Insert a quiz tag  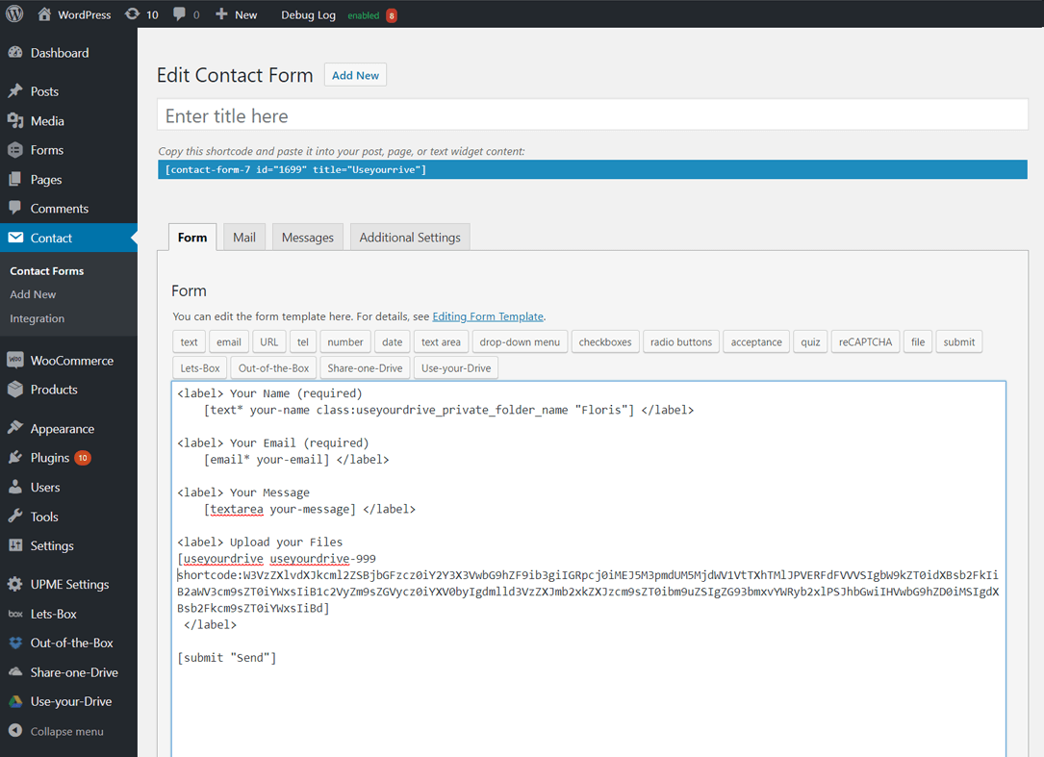tap(810, 341)
